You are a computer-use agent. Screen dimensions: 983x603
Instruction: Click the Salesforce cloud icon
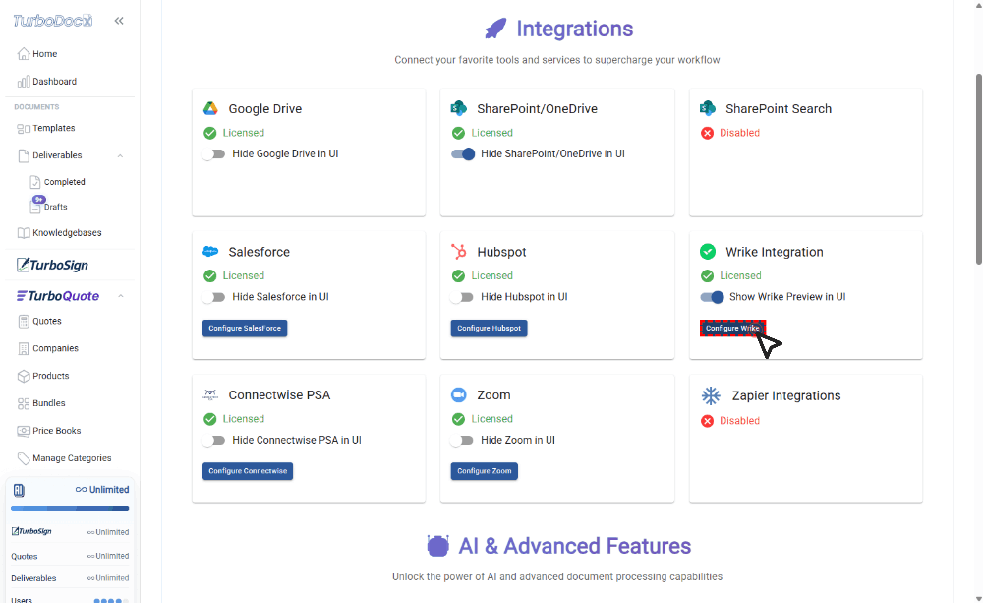point(210,252)
